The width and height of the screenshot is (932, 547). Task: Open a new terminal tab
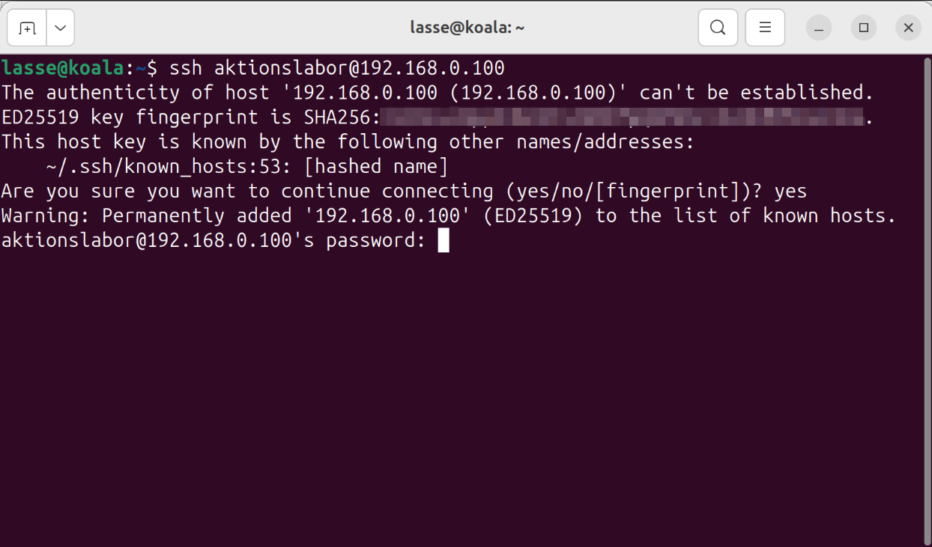point(27,28)
